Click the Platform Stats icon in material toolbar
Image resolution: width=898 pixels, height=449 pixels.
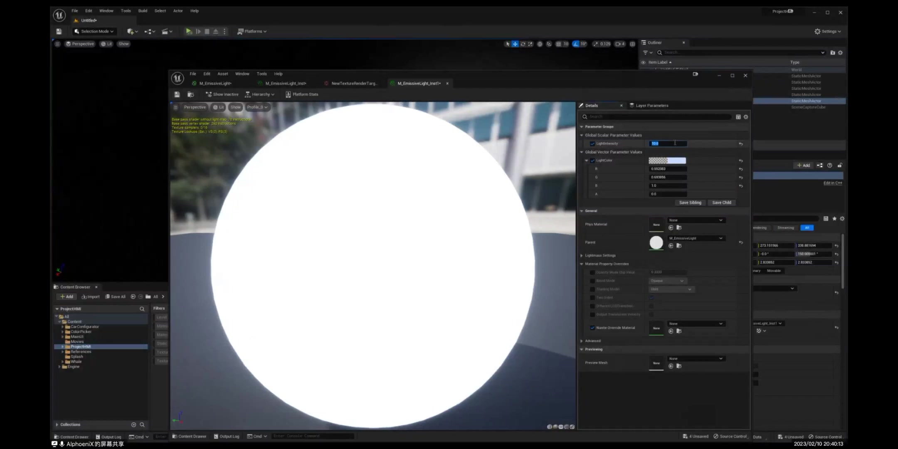coord(288,94)
